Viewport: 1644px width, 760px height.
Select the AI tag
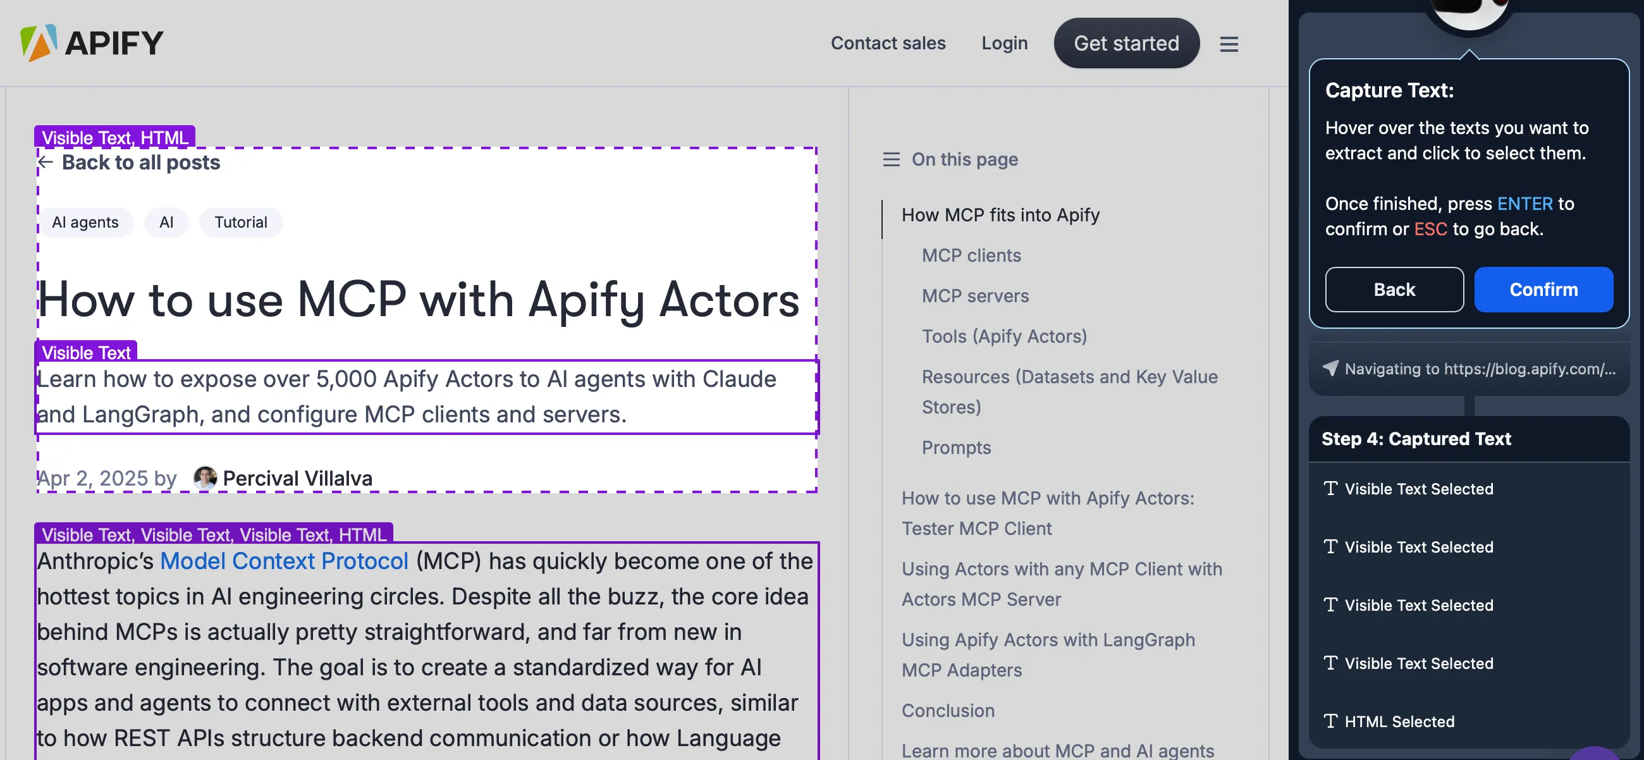166,222
